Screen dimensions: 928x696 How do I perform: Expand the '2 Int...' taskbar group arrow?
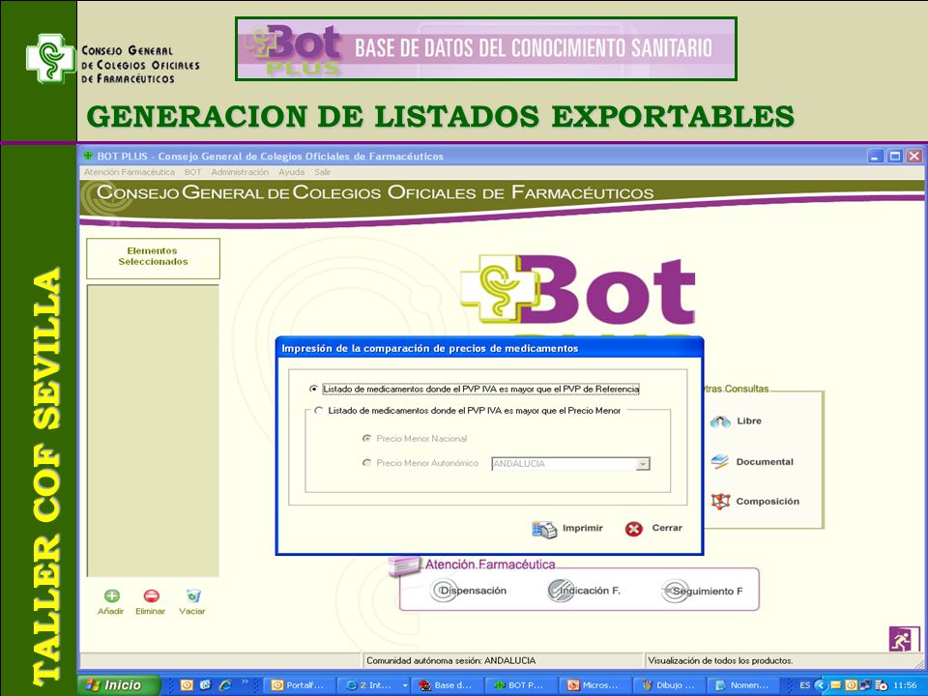coord(405,685)
